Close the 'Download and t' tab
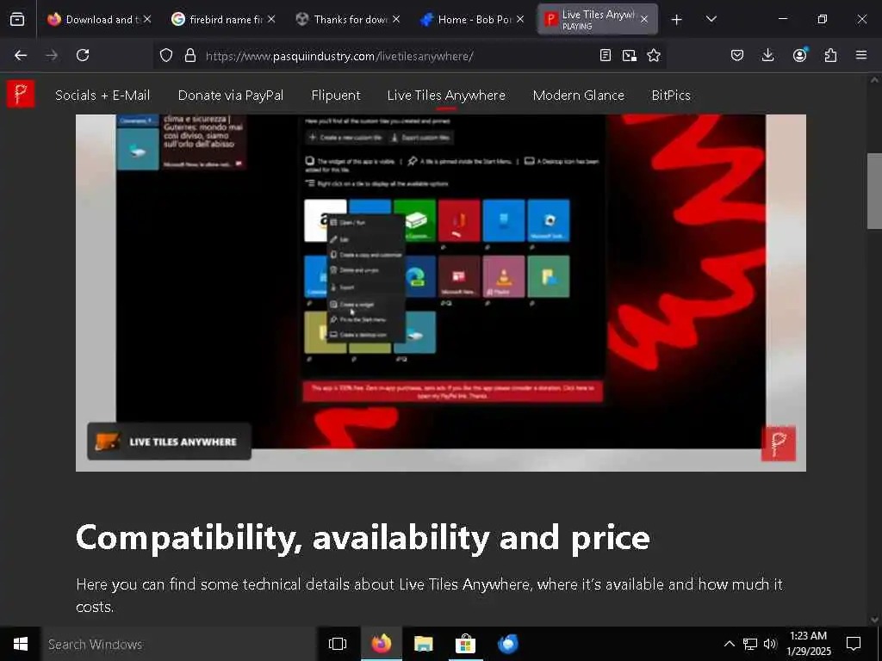The image size is (882, 661). click(x=146, y=19)
